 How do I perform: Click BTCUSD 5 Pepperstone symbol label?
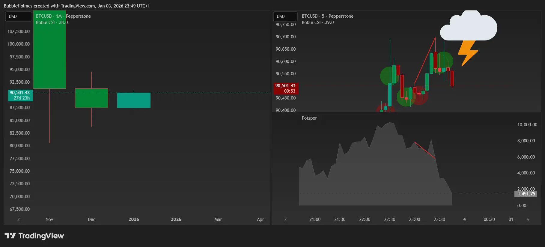[327, 16]
